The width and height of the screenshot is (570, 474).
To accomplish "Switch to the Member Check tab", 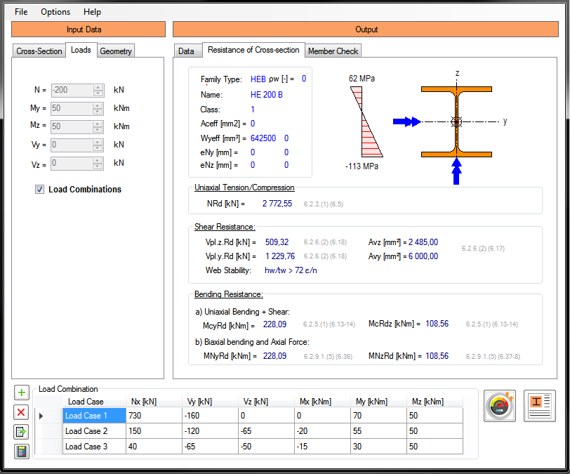I will (333, 51).
